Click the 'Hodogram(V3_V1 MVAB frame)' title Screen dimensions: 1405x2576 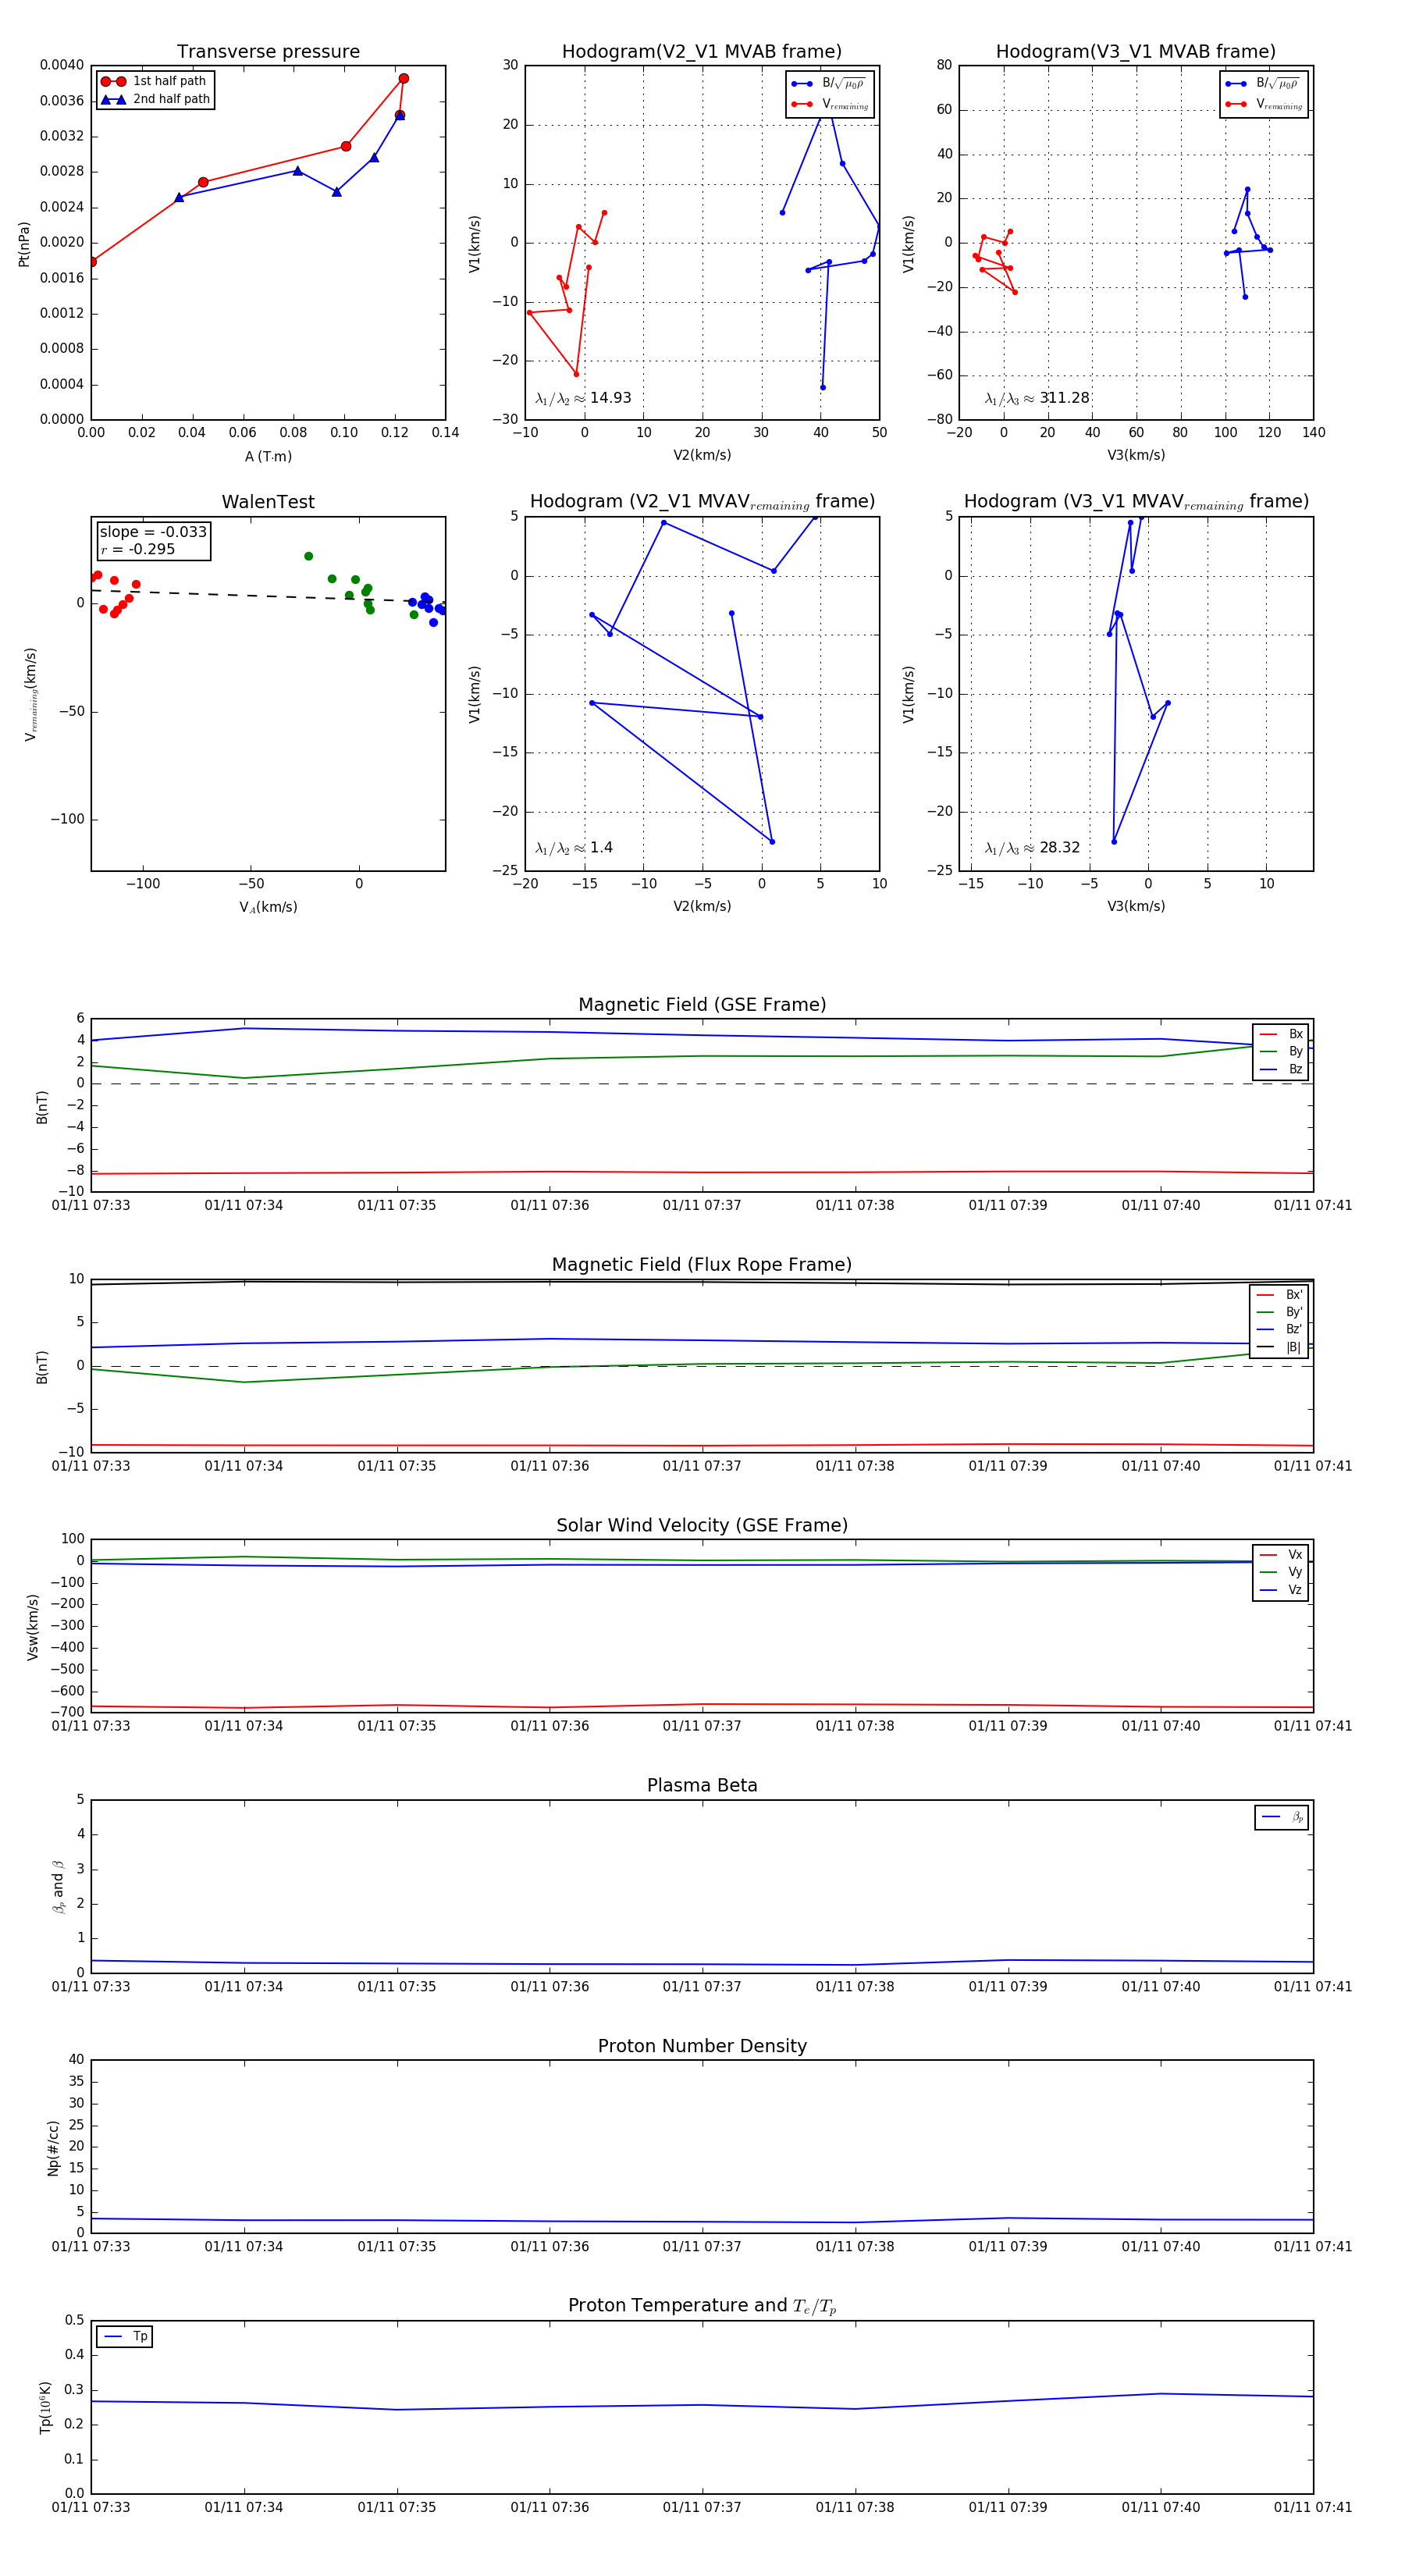tap(1136, 52)
